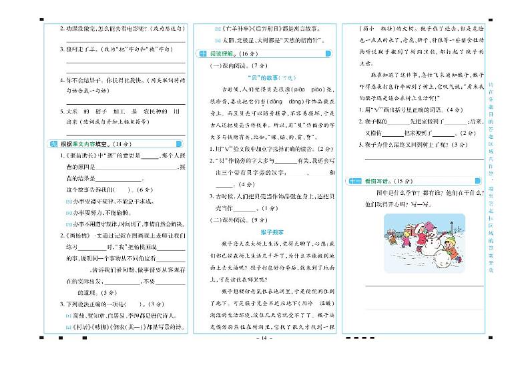530x375 pixels.
Task: Click the blank after 又模仿
Action: (x=393, y=133)
